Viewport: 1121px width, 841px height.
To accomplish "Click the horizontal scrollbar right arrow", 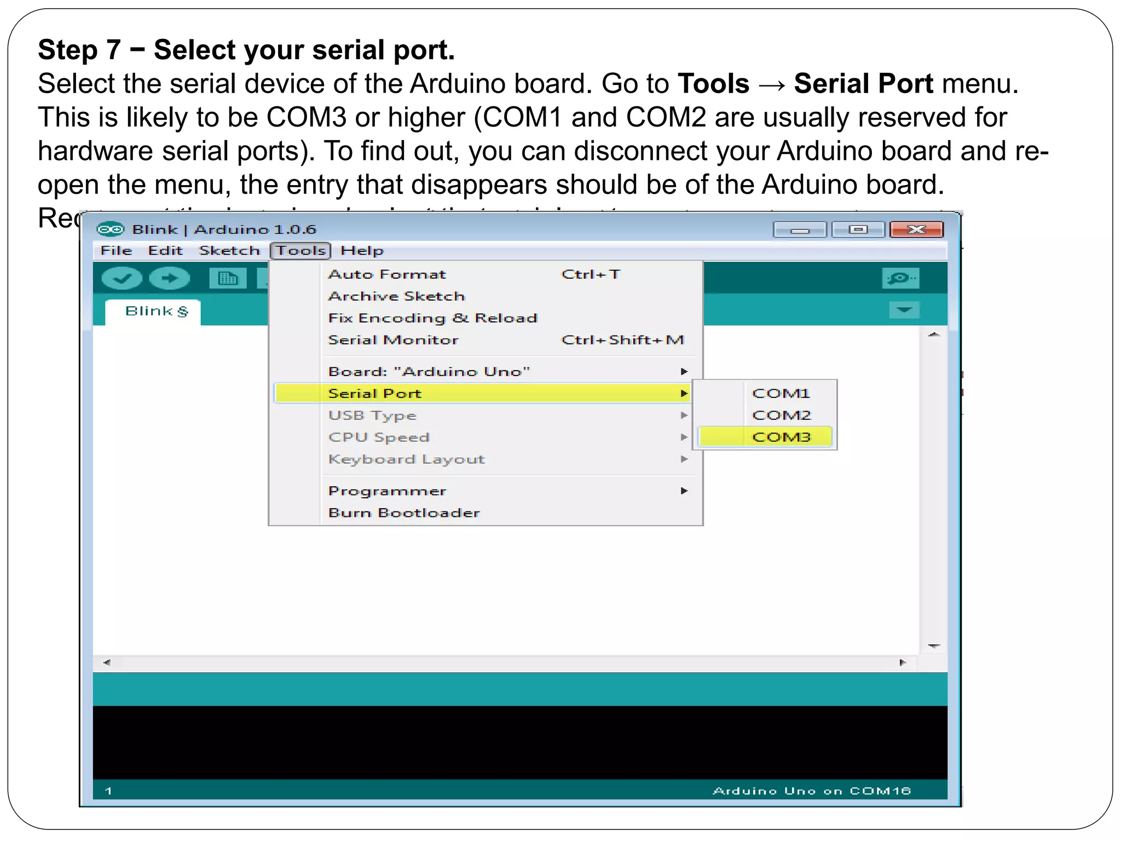I will [903, 663].
